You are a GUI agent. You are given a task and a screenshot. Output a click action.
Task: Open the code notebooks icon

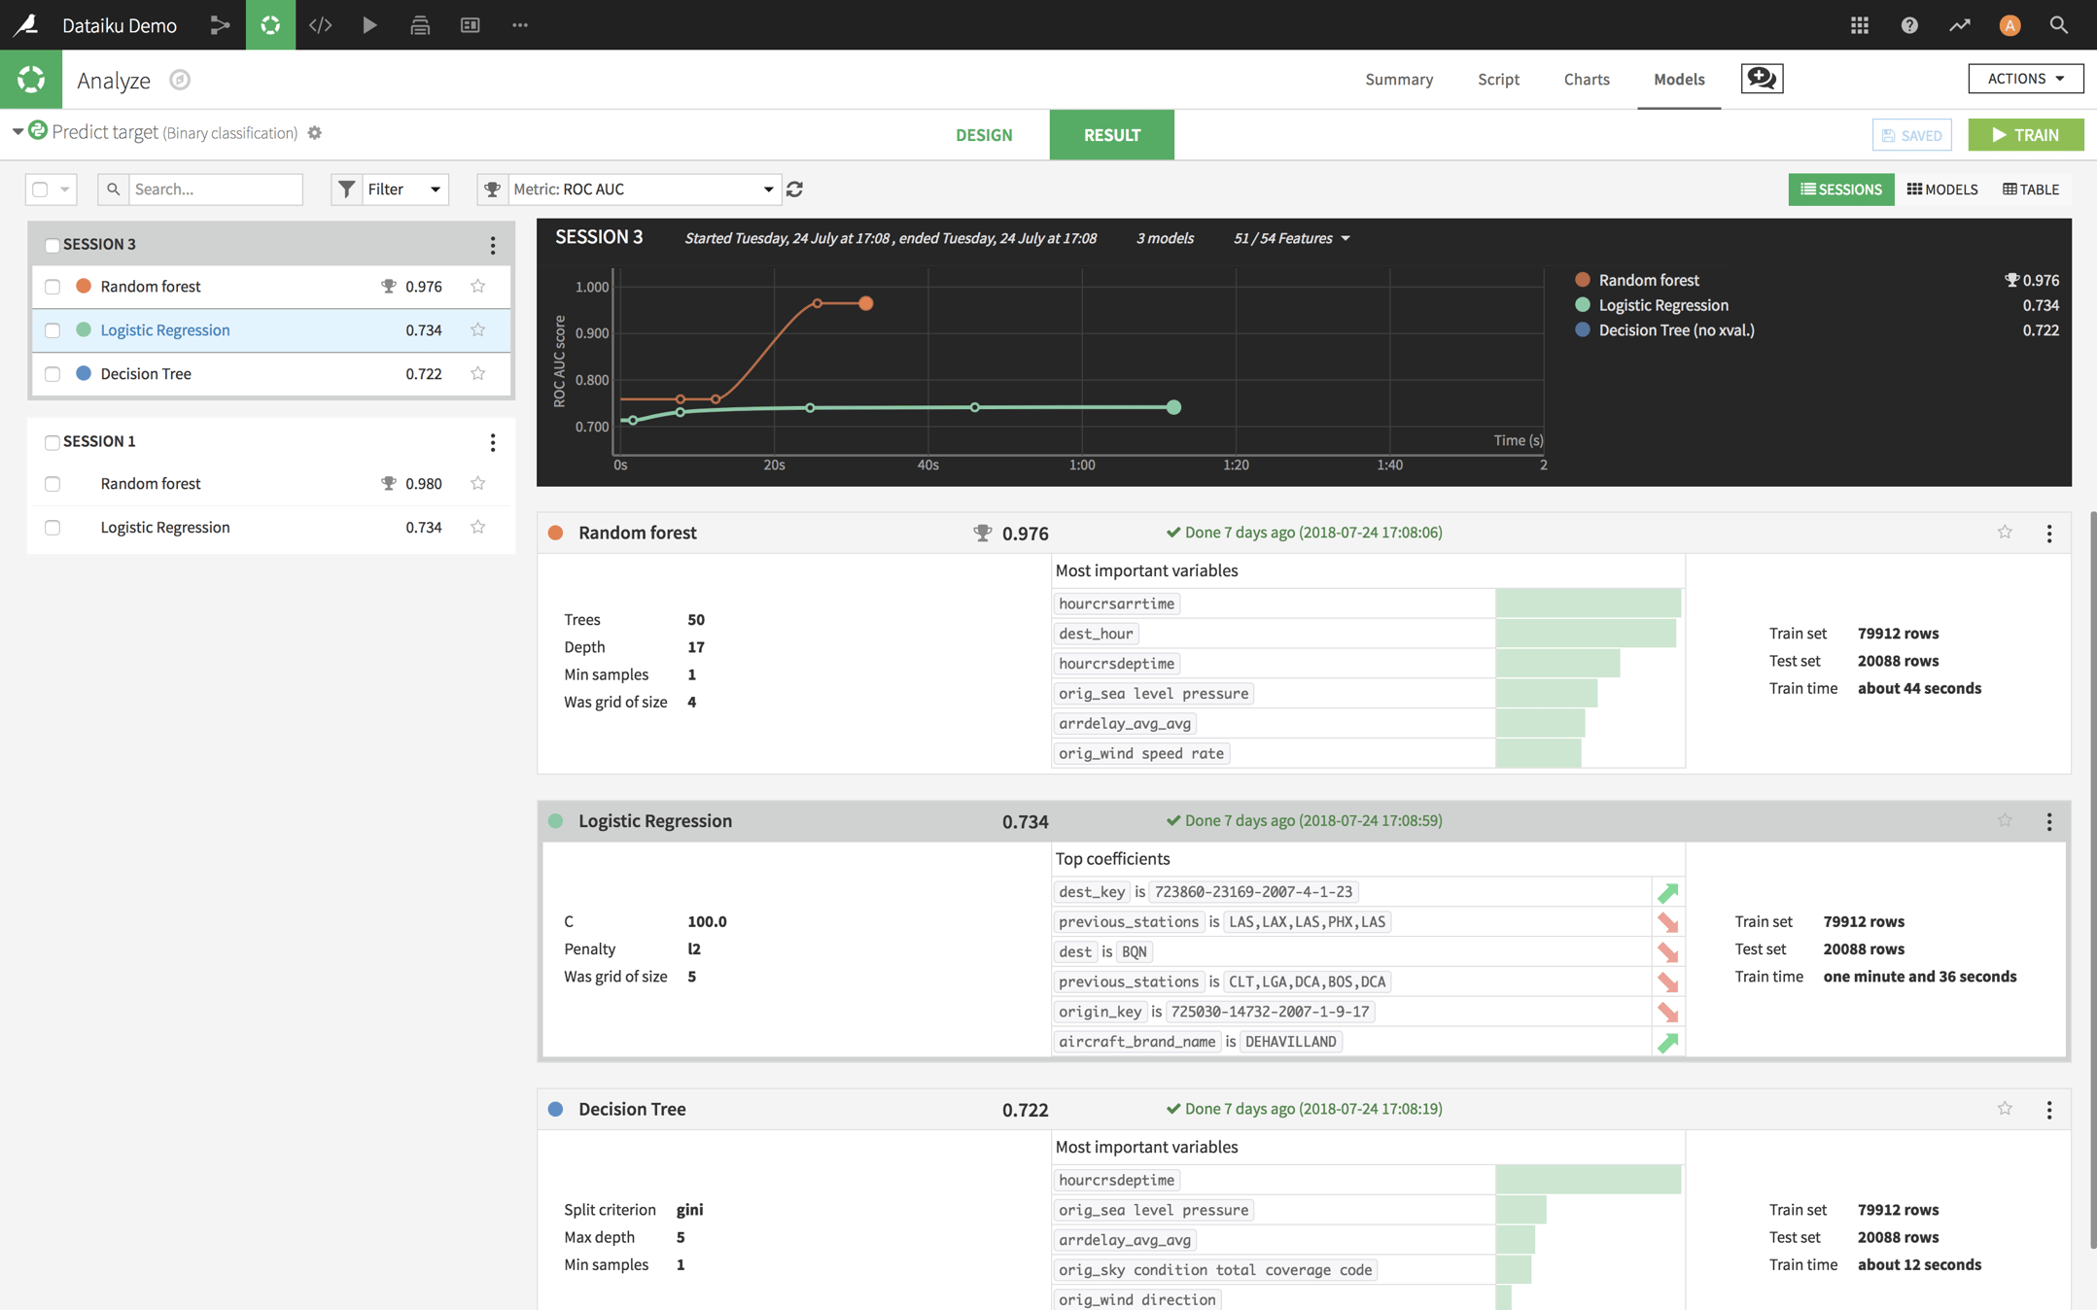click(321, 25)
